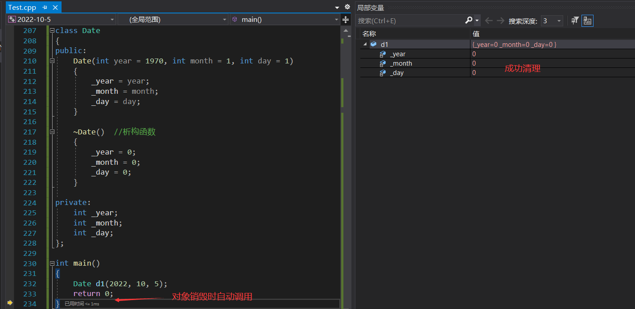Click the current statement yellow arrow
The image size is (635, 309).
tap(10, 303)
